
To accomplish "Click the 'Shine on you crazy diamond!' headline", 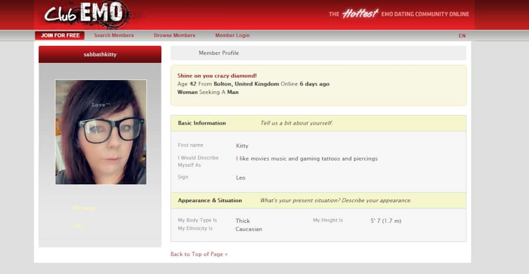I will coord(217,75).
